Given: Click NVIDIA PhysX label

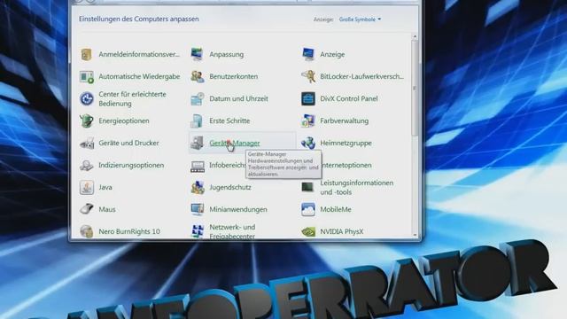Looking at the screenshot, I should [x=341, y=231].
